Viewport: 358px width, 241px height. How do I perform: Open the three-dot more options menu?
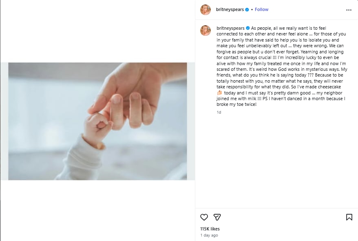point(349,10)
